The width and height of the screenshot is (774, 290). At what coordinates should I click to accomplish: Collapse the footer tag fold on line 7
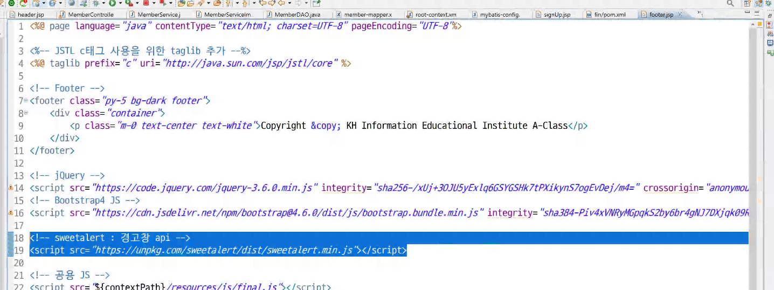pos(25,101)
